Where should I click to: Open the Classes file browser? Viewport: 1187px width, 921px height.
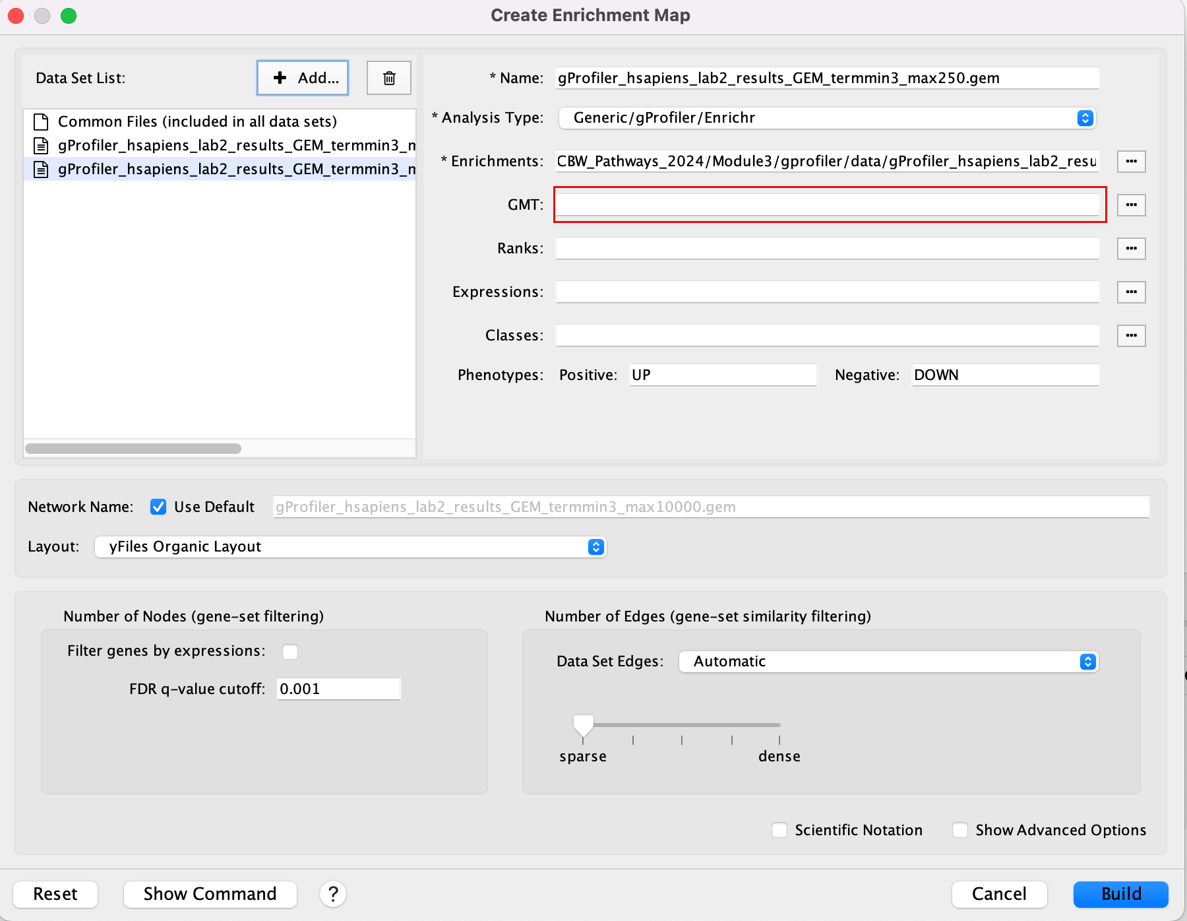[x=1131, y=336]
